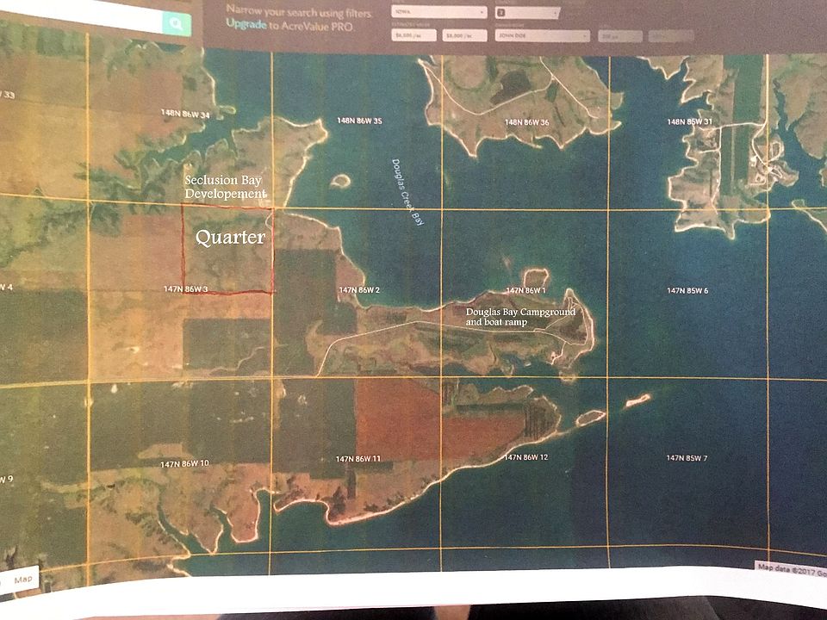Viewport: 827px width, 620px height.
Task: Click the 147N 86W 1 section label
Action: click(x=525, y=290)
